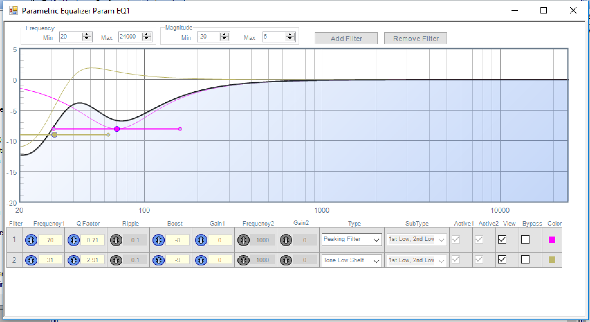Open the Peaking Filter type dropdown

[352, 240]
